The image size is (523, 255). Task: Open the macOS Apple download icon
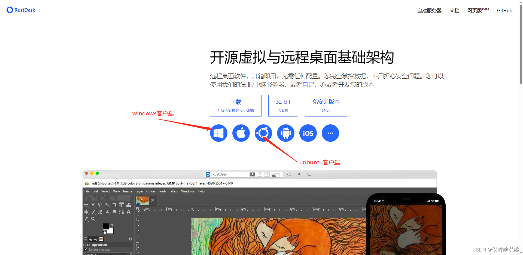coord(241,133)
